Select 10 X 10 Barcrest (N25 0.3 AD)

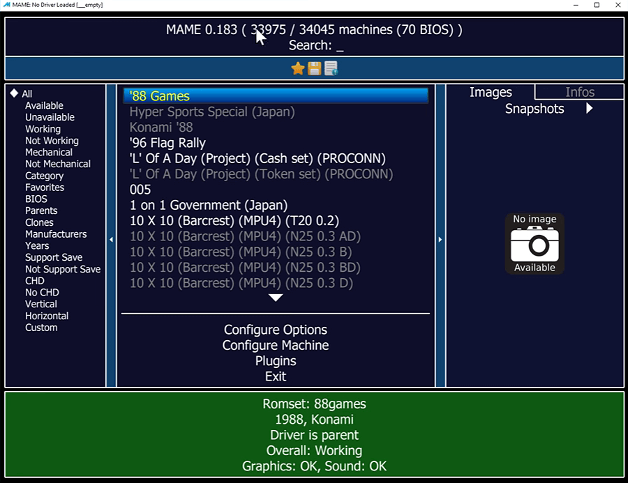245,236
